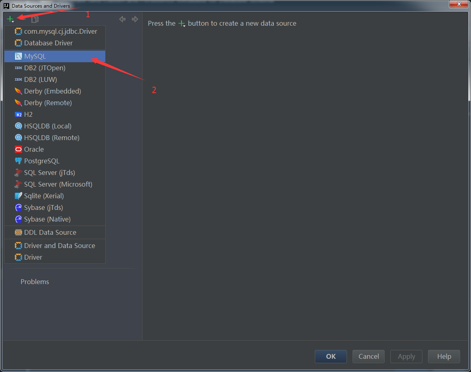Click the Apply button

pos(406,356)
